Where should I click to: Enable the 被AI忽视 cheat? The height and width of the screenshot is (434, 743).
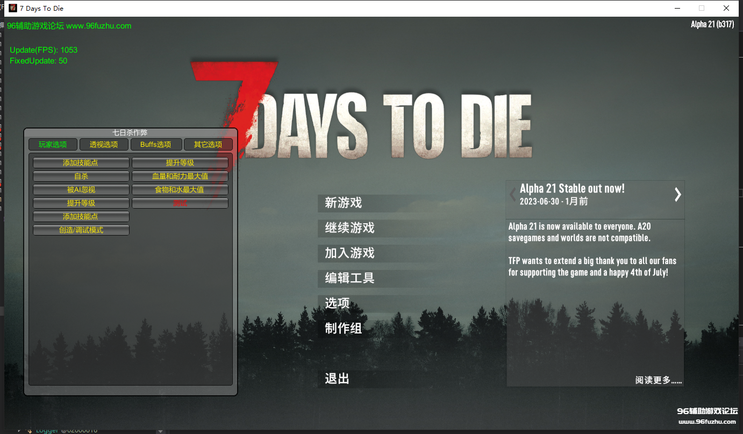[81, 189]
